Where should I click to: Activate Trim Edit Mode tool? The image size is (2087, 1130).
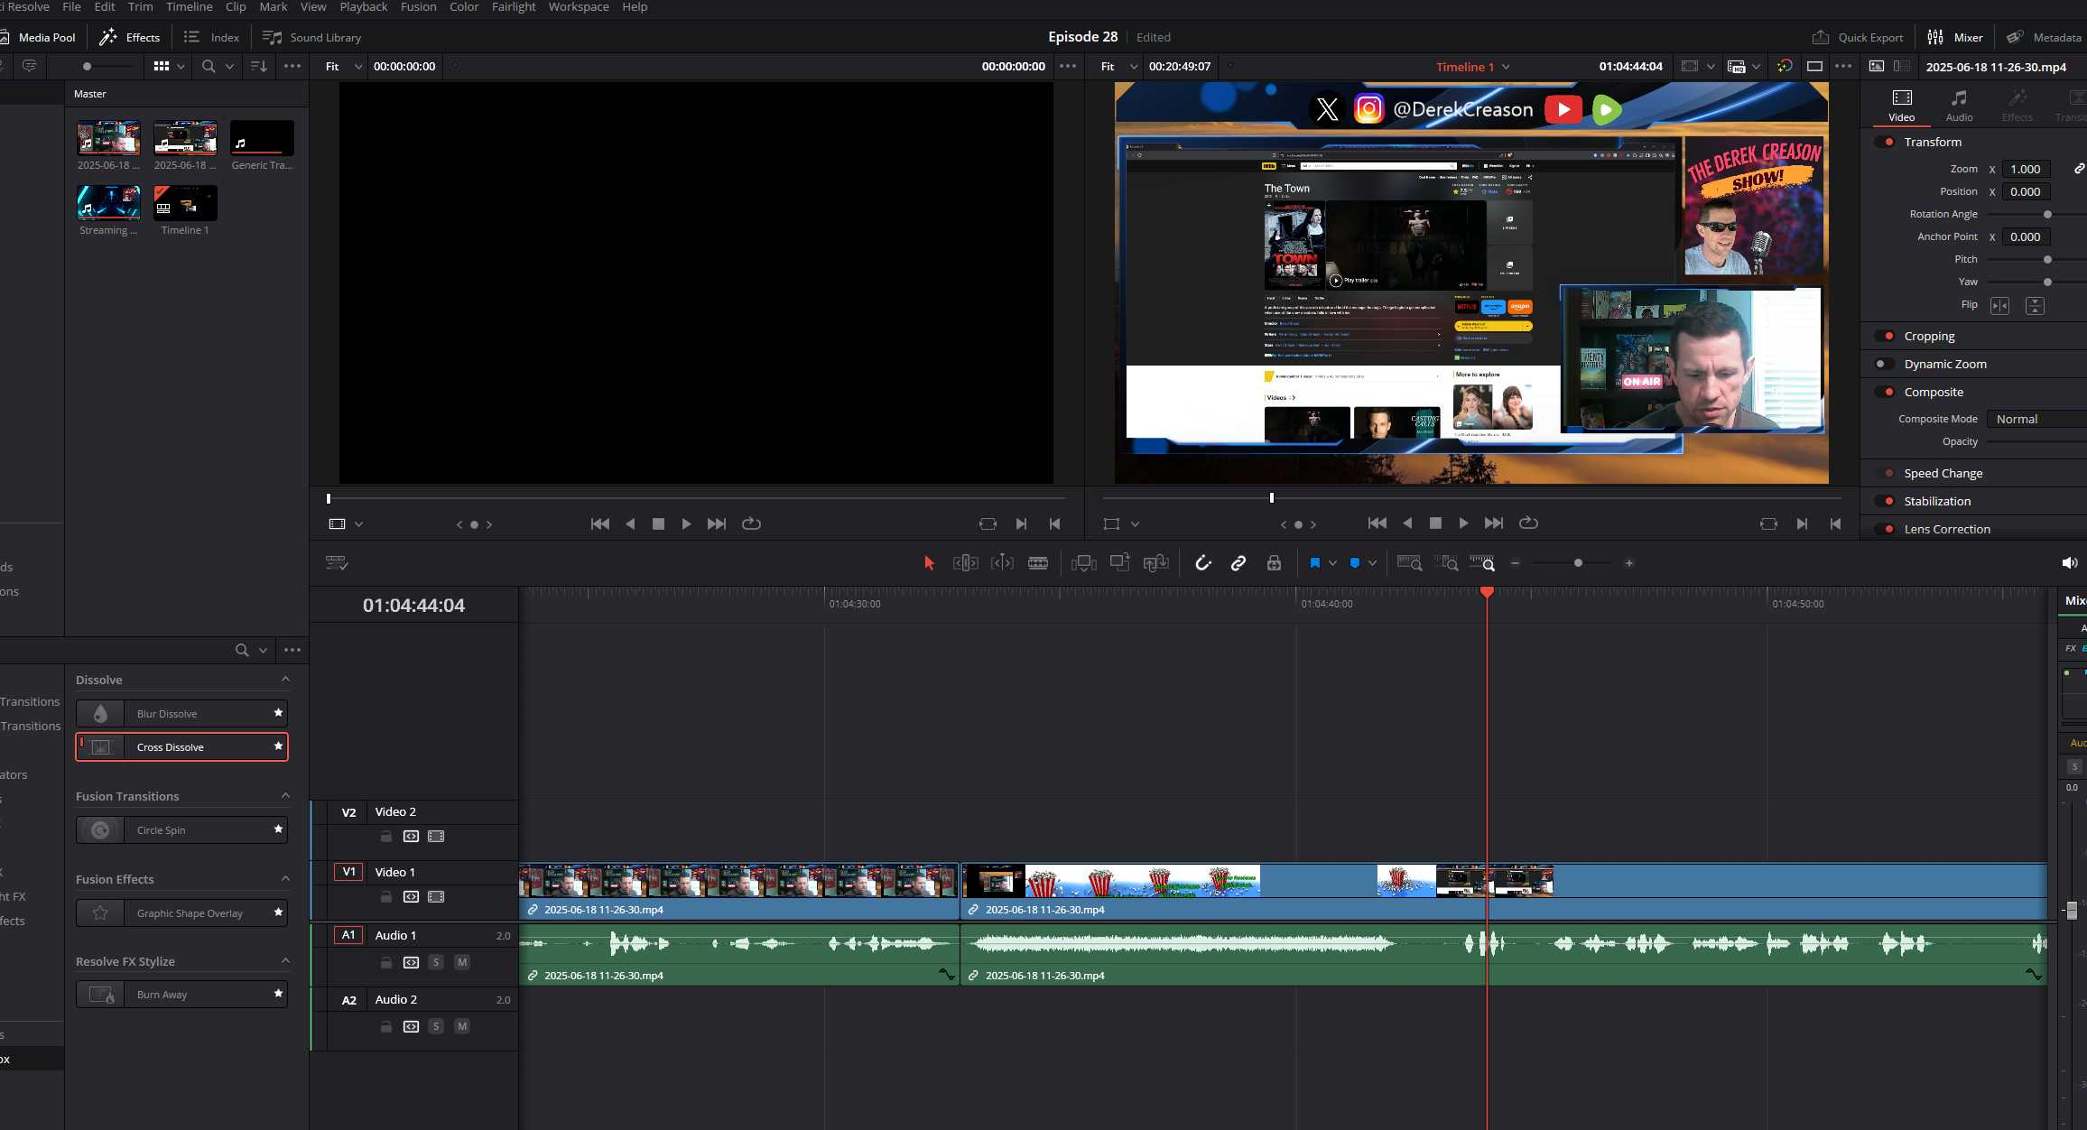pos(965,563)
